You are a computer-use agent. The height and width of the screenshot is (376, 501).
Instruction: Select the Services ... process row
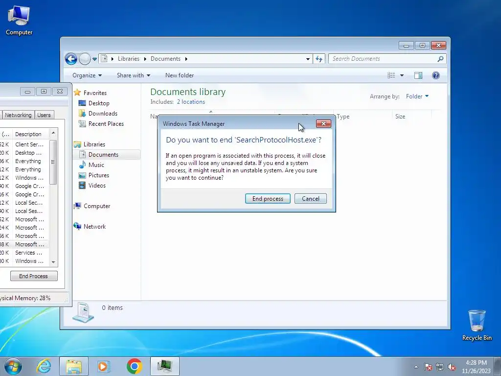click(x=24, y=253)
